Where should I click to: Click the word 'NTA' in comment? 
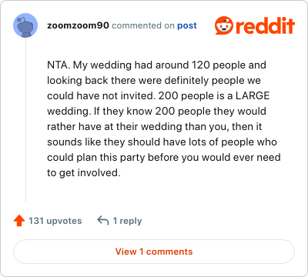tap(57, 65)
